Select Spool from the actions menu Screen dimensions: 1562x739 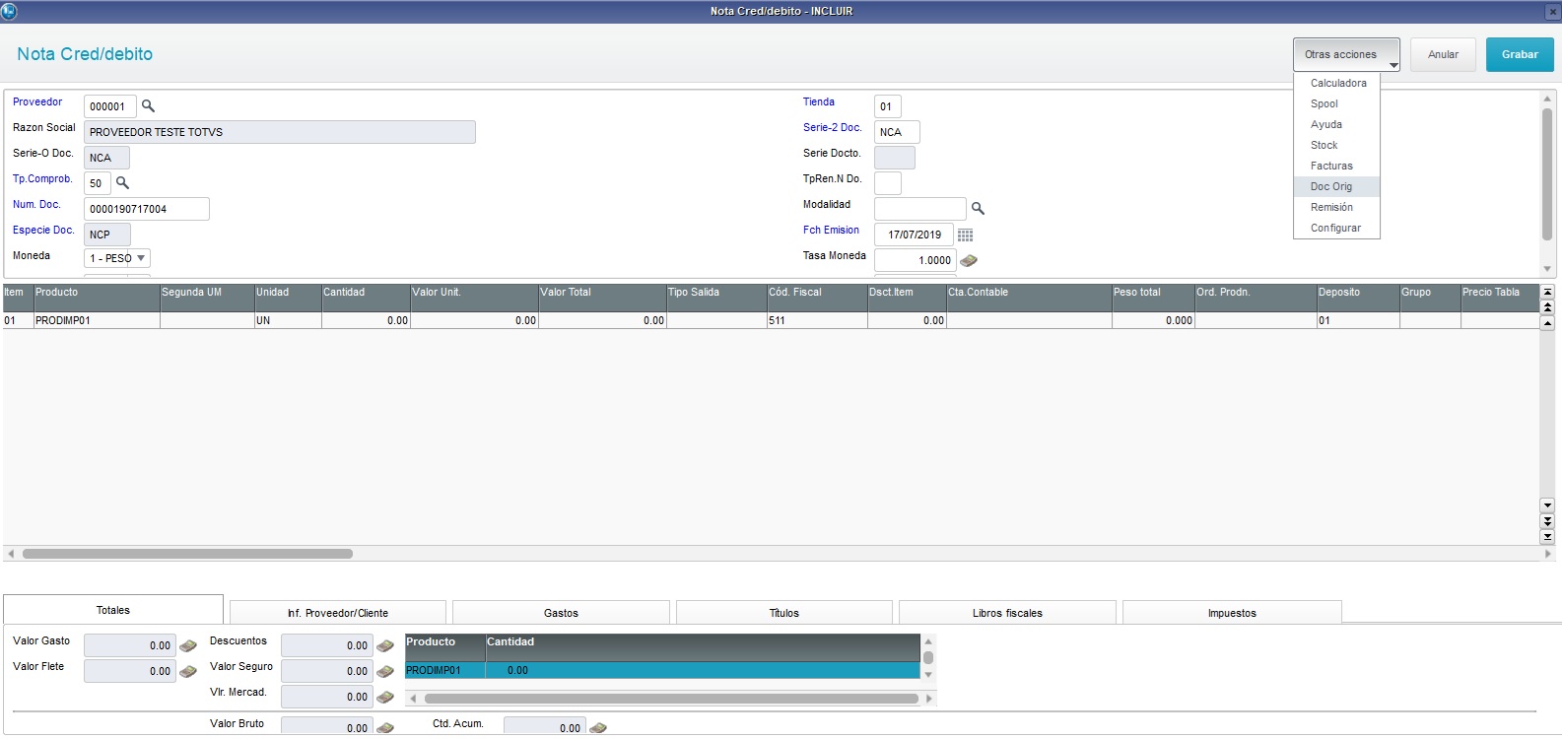1337,103
